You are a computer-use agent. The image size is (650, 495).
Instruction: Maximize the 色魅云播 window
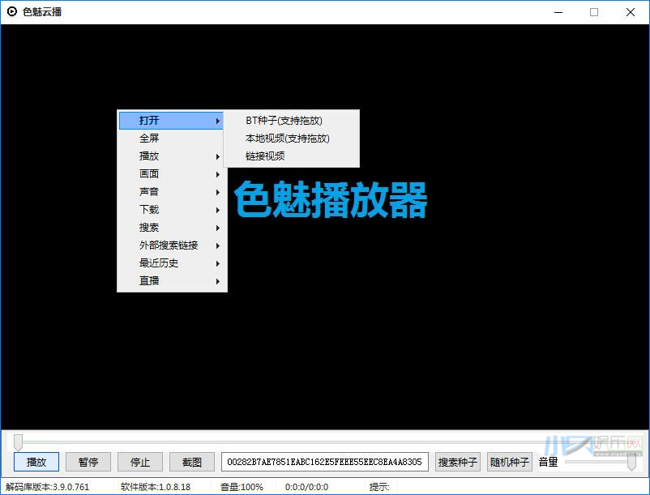[594, 12]
